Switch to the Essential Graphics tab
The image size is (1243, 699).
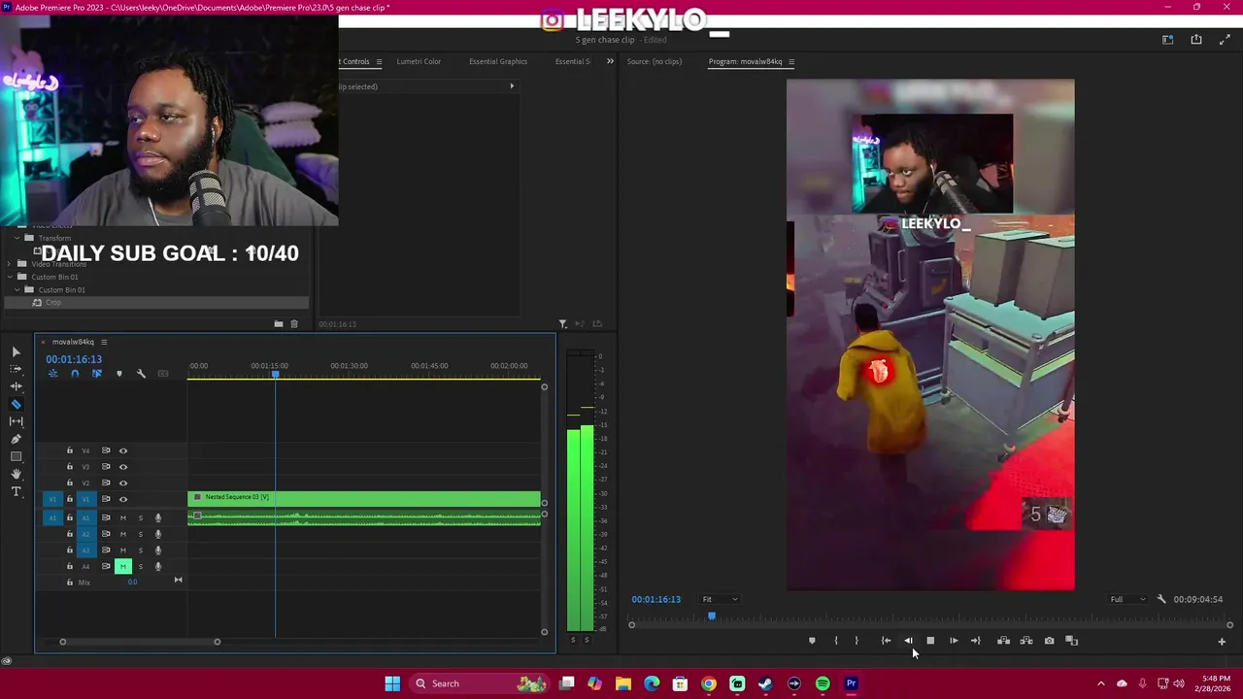point(498,62)
